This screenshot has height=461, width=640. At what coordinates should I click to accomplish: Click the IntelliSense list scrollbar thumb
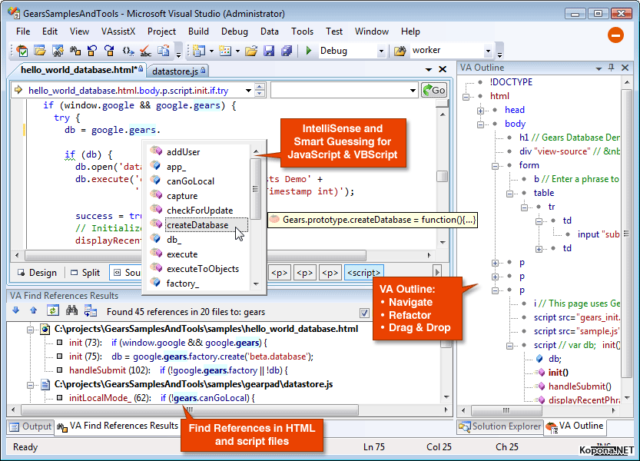click(x=256, y=189)
